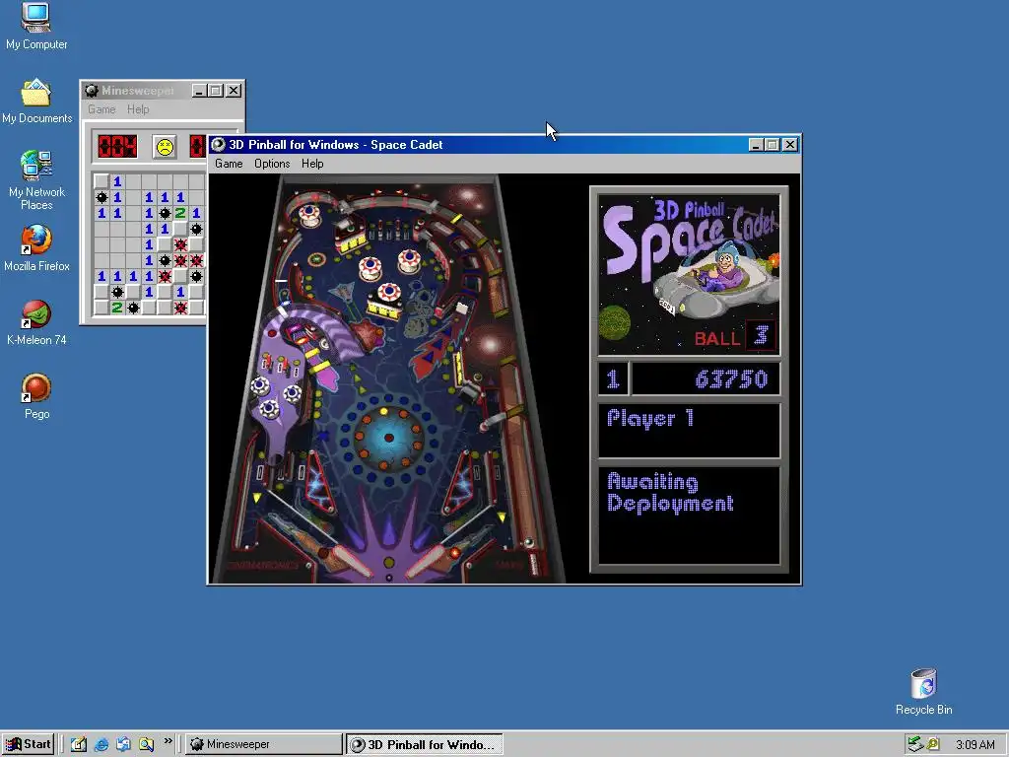
Task: Click the 3D Pinball title bar icon
Action: [218, 144]
